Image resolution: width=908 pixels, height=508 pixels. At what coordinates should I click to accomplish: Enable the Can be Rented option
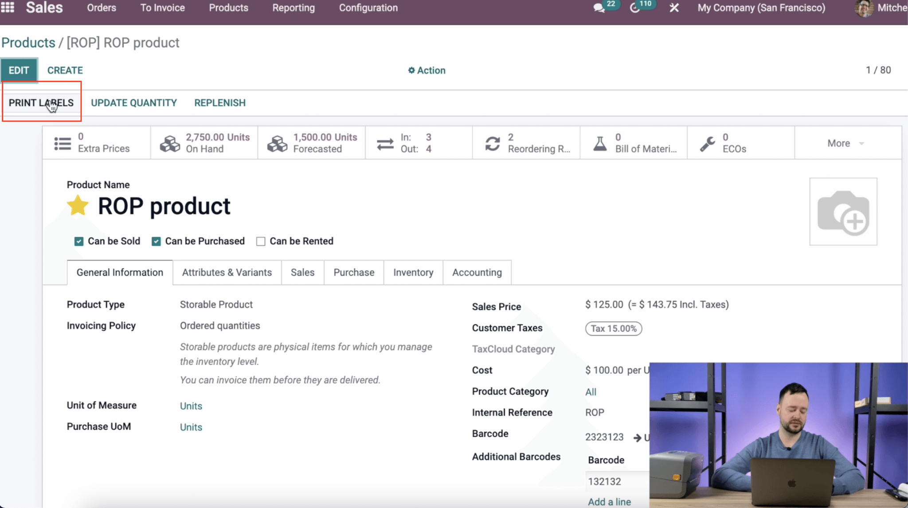(261, 241)
